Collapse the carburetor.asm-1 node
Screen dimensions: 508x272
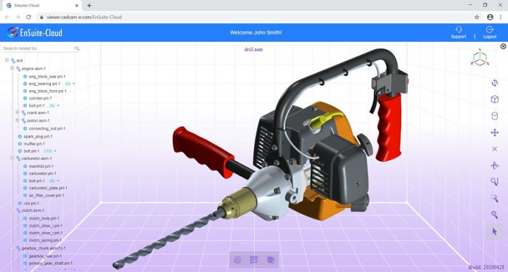click(x=12, y=158)
